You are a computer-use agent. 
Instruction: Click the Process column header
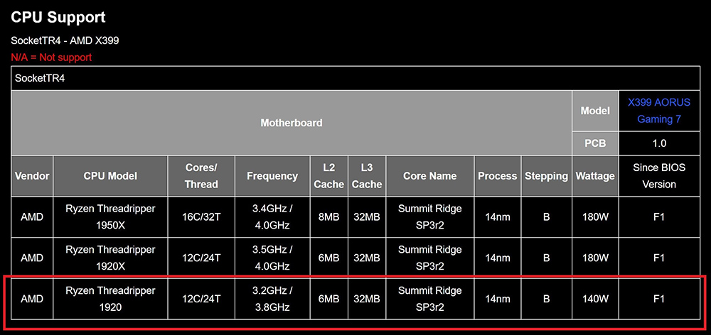click(x=498, y=176)
